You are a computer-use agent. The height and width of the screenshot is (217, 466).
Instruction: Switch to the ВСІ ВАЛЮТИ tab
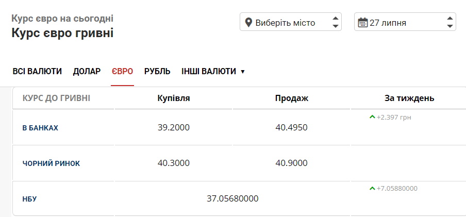pos(37,71)
